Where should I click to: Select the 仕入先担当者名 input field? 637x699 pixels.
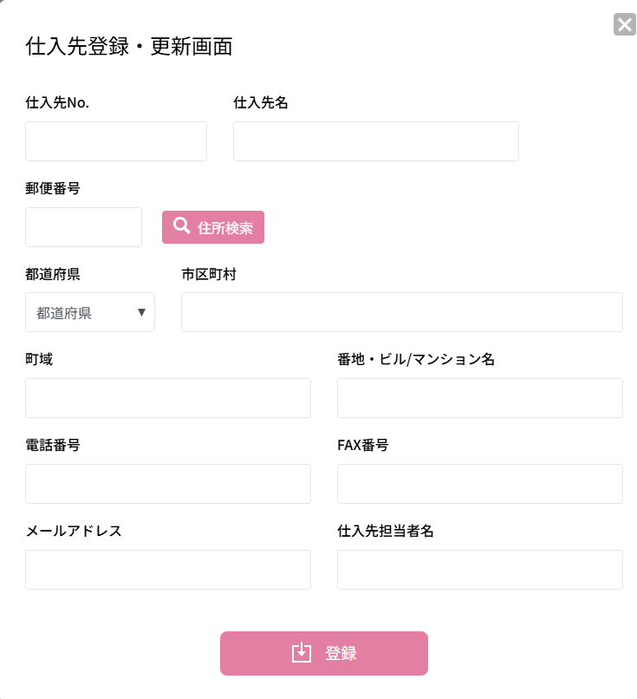tap(479, 570)
